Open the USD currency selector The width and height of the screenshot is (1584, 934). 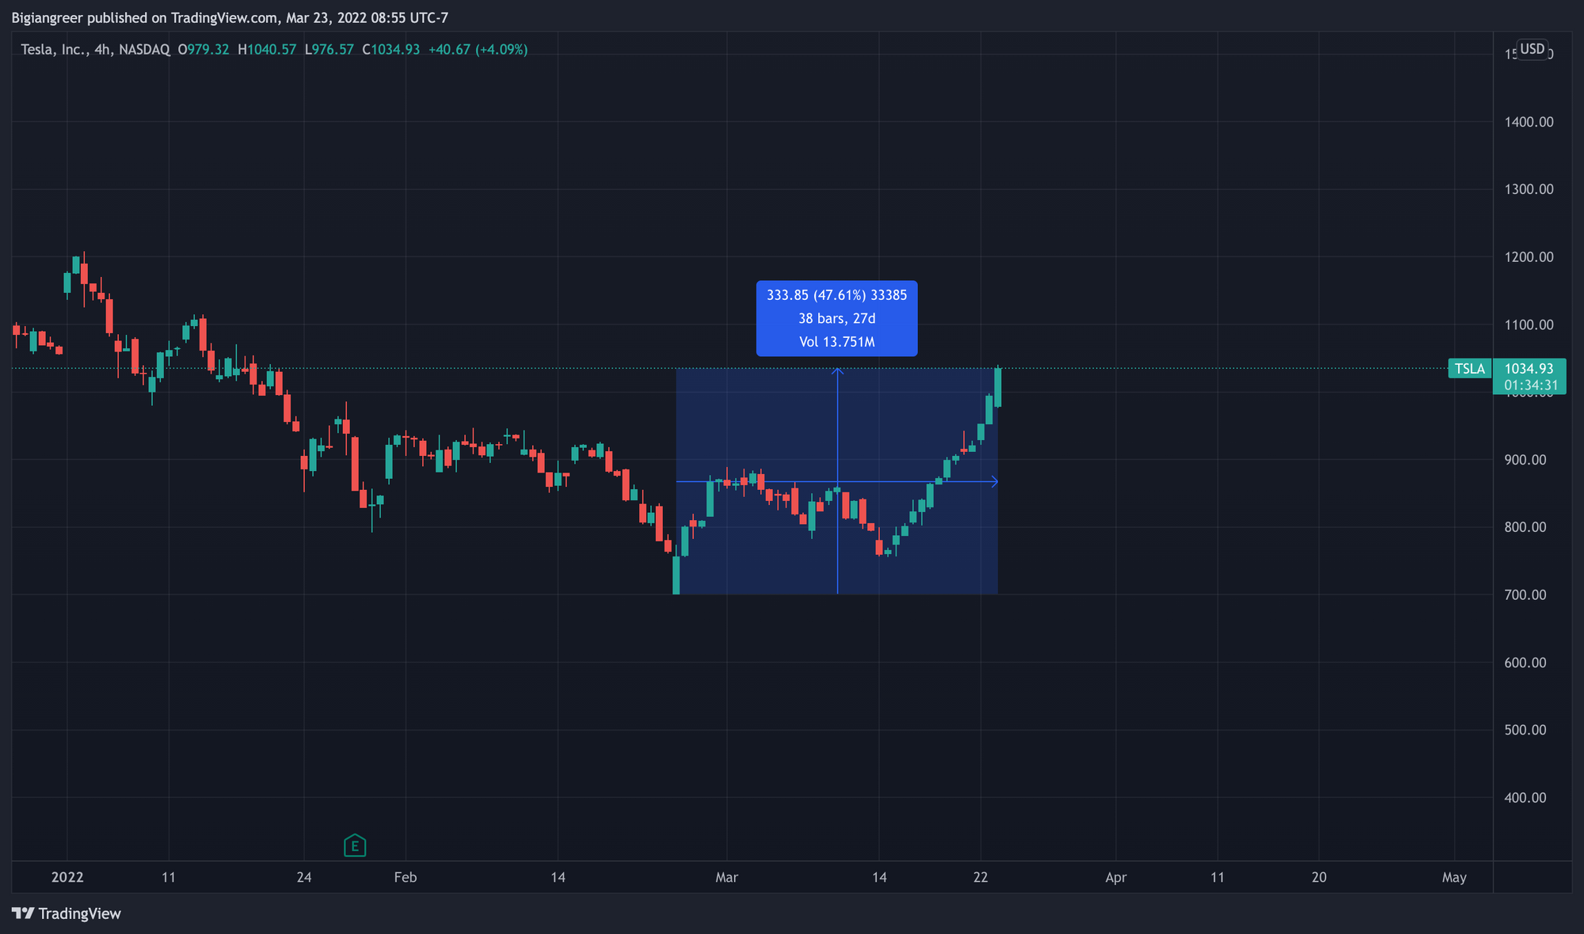[x=1532, y=49]
